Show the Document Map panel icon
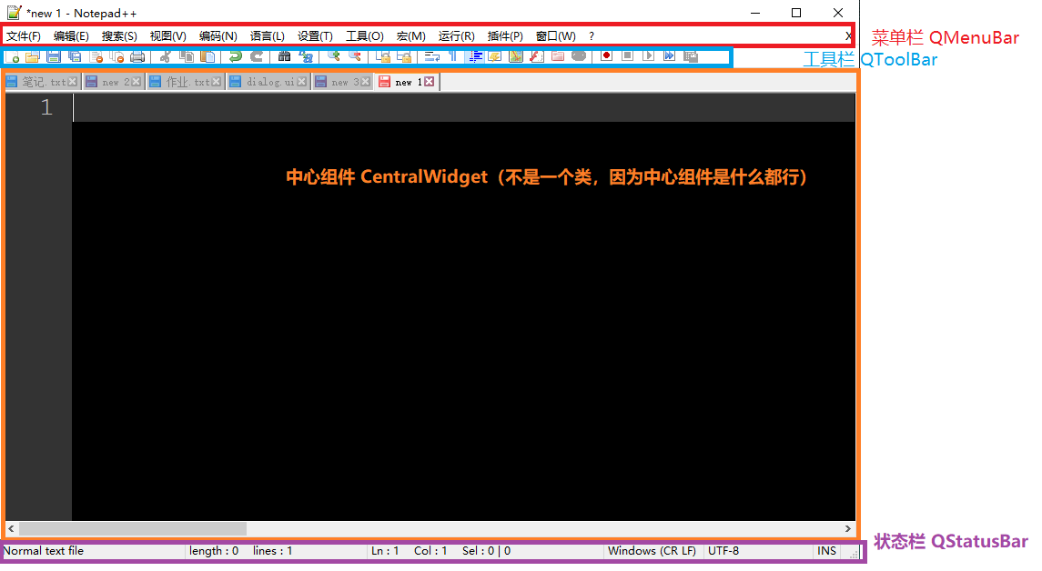Image resolution: width=1042 pixels, height=571 pixels. (x=516, y=57)
